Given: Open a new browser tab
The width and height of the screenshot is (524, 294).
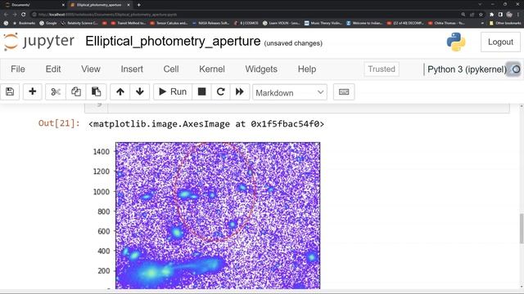Looking at the screenshot, I should point(138,5).
